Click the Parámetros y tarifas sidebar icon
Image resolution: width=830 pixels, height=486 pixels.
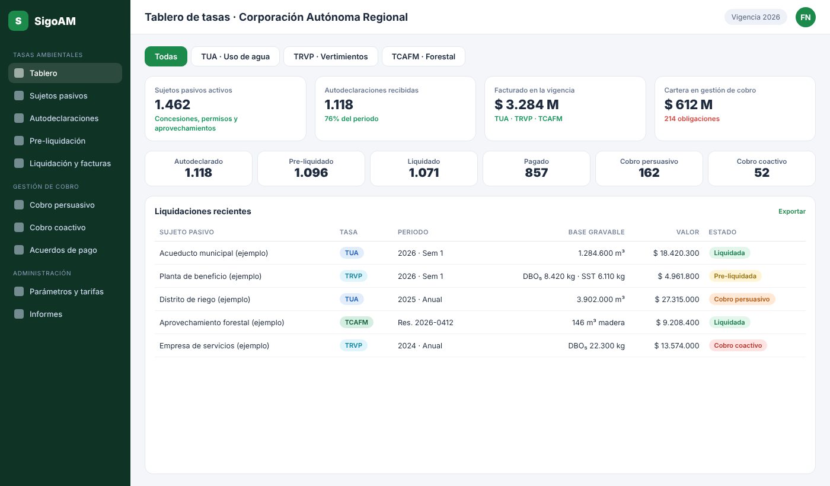19,291
